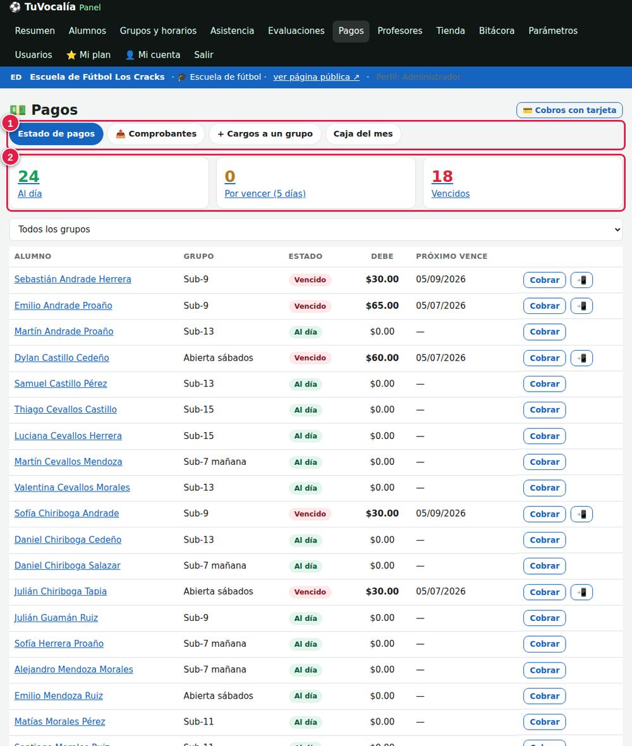Open Mi plan with the star

(x=88, y=55)
